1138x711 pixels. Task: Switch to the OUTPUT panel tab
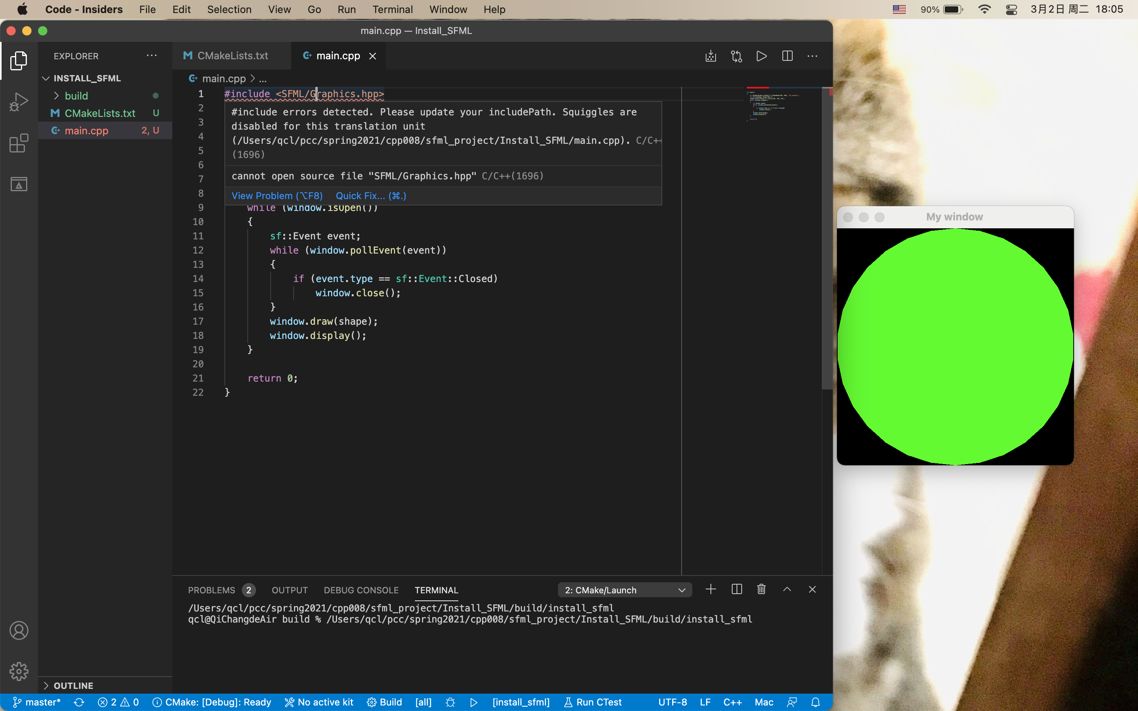coord(290,590)
